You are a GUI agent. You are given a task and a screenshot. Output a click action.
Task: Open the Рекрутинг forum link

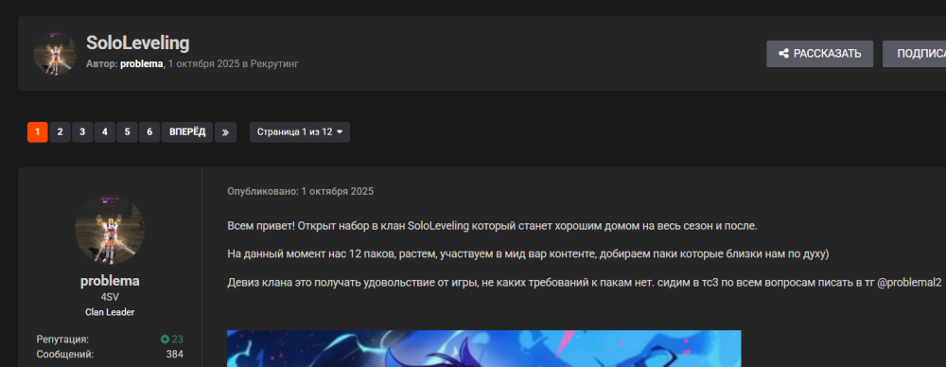pyautogui.click(x=274, y=63)
